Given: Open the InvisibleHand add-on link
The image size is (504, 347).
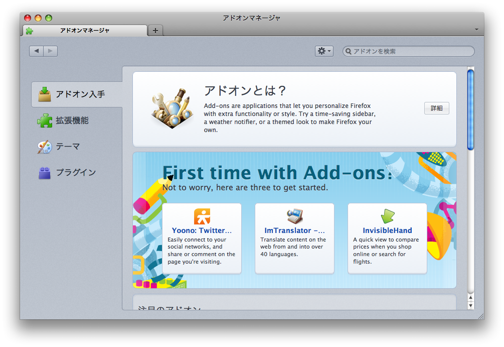Looking at the screenshot, I should coord(387,230).
